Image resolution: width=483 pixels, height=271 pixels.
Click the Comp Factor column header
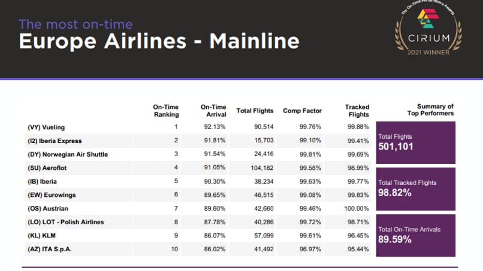(x=302, y=111)
